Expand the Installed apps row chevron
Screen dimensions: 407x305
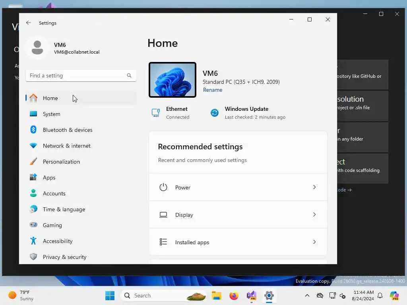click(x=314, y=242)
